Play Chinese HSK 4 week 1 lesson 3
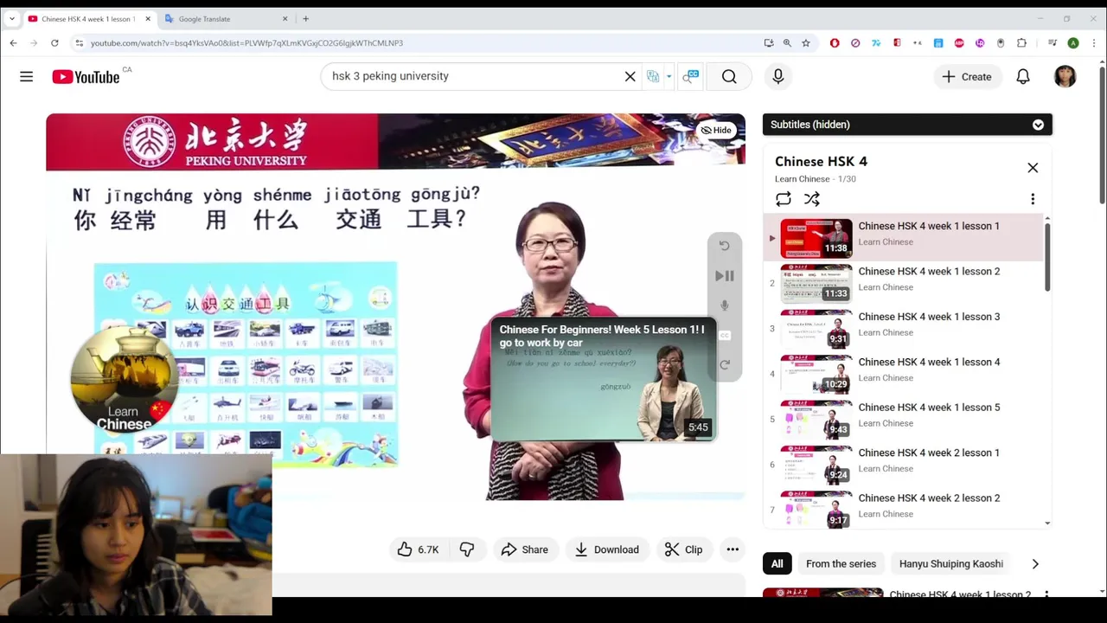 [904, 328]
